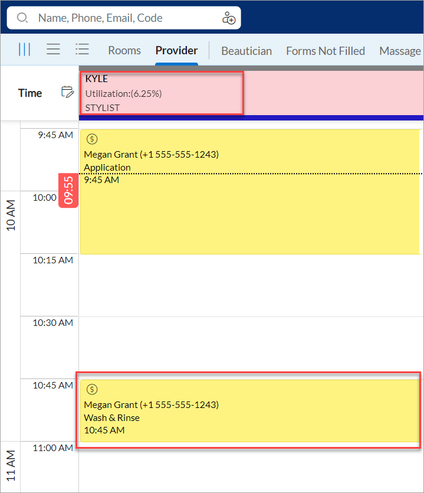Select the Provider tab

[176, 51]
